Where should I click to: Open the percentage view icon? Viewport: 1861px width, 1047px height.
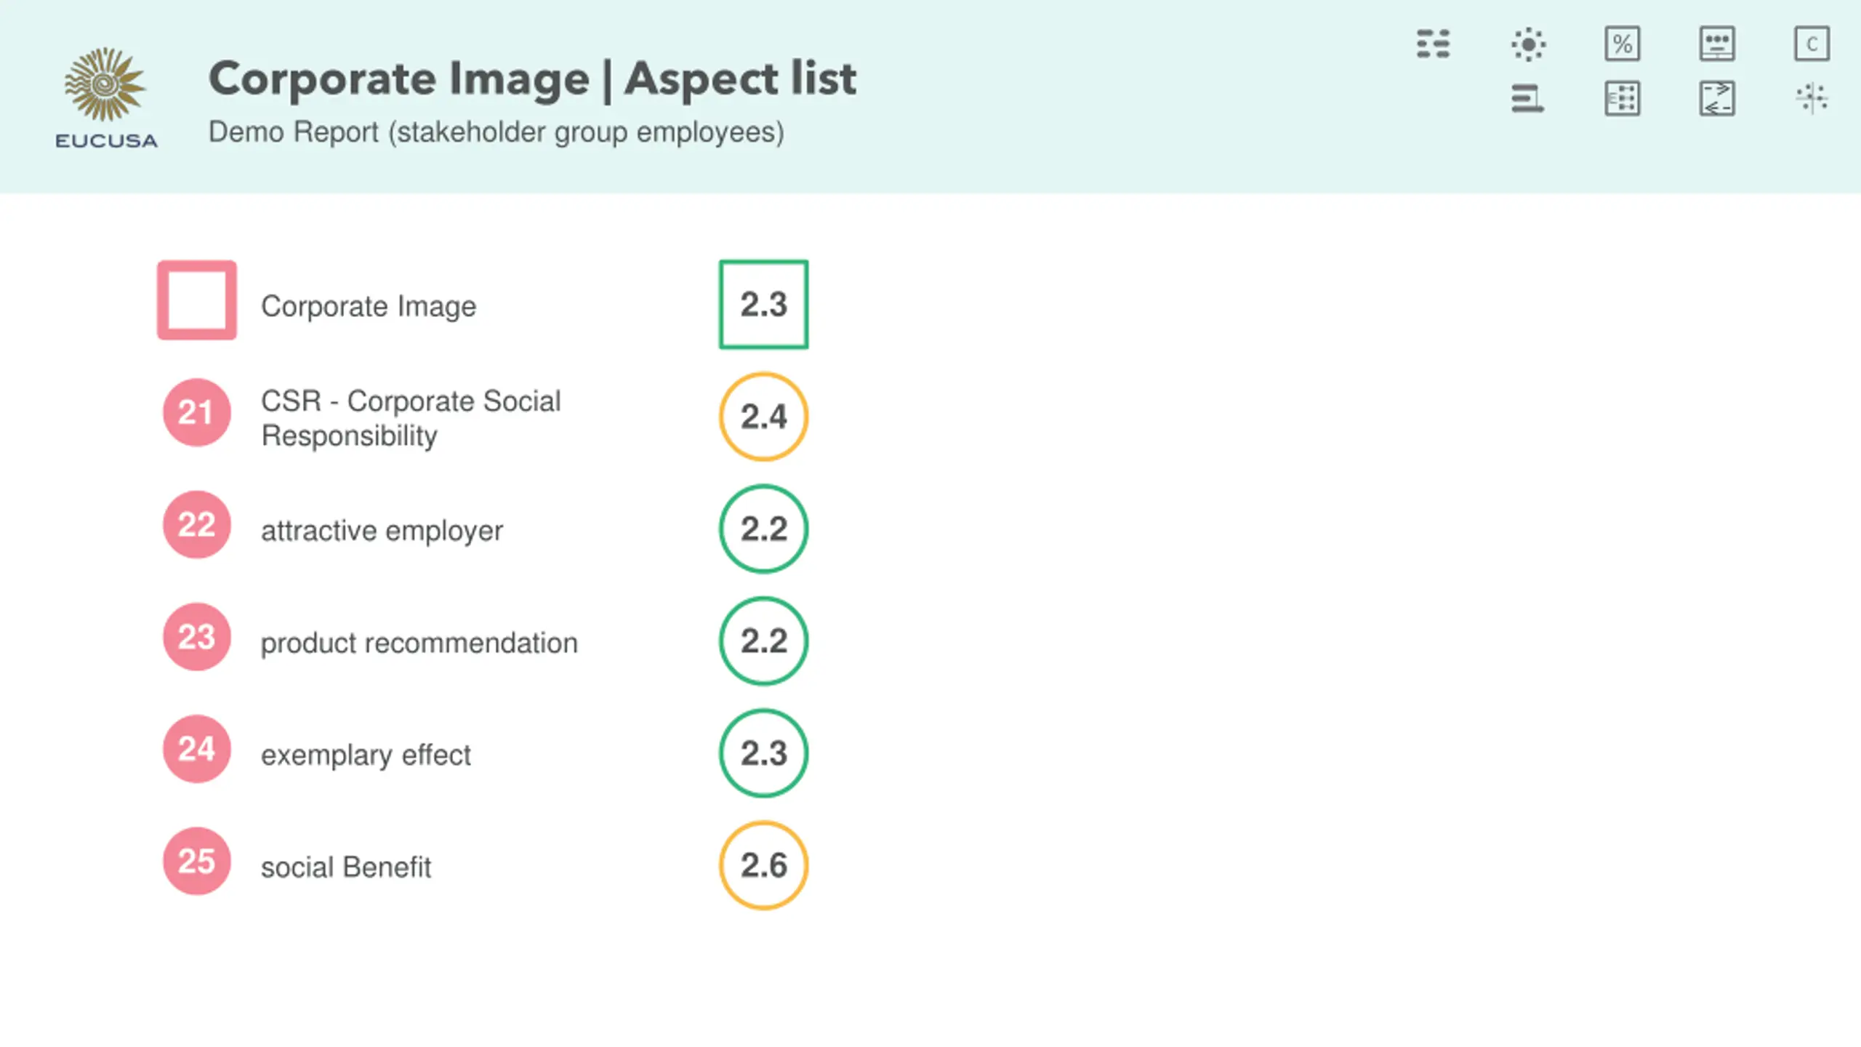(1623, 44)
